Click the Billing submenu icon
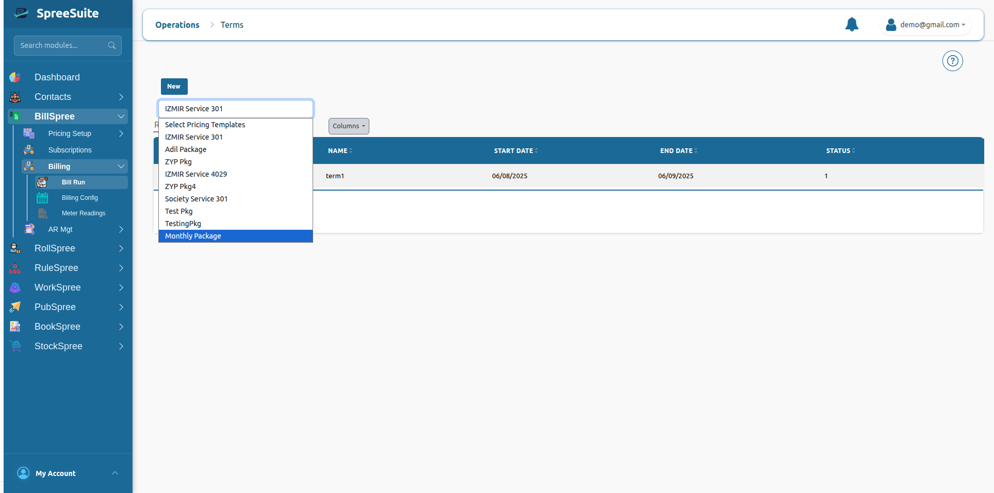 (x=29, y=166)
